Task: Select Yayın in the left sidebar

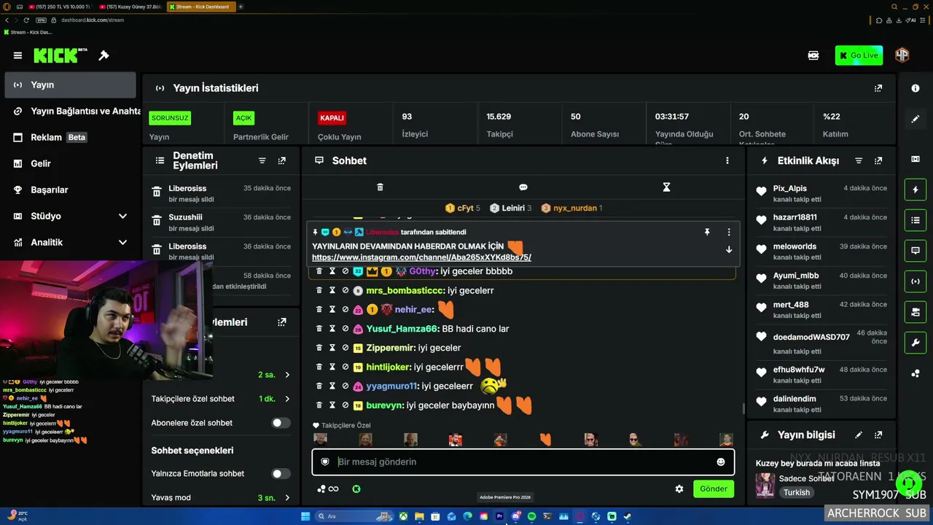Action: (70, 85)
